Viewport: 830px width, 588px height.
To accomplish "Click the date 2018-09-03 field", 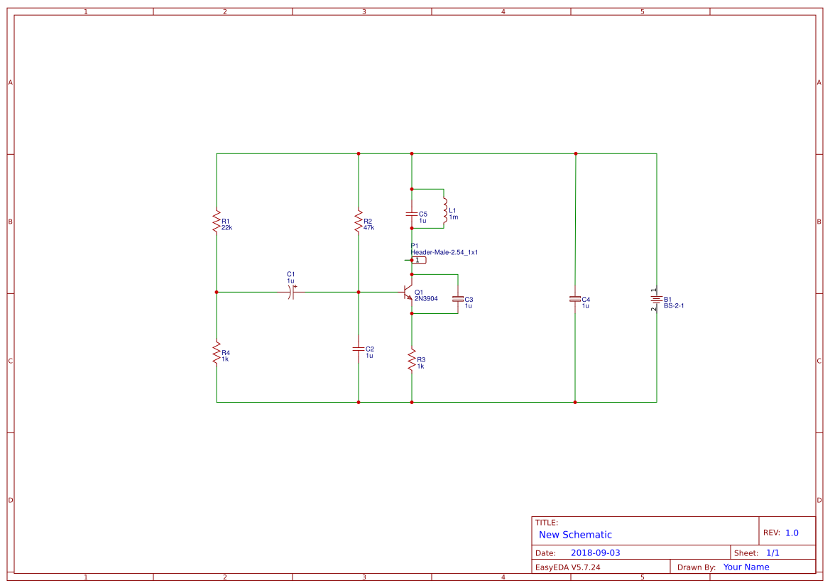I will [595, 552].
